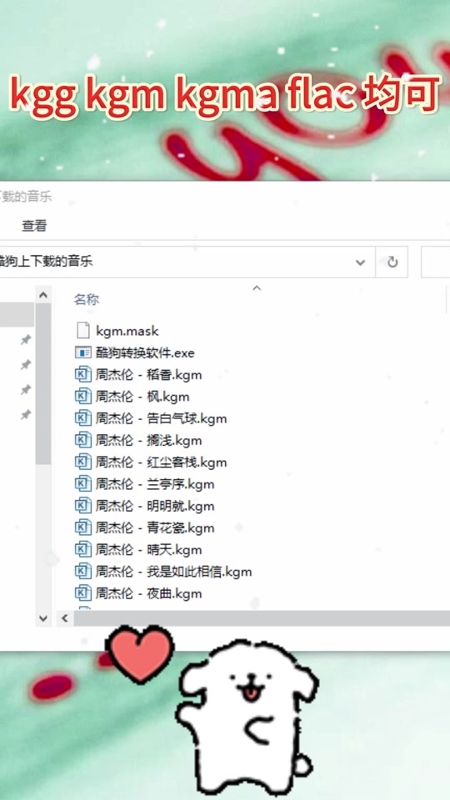Click the icon of 周杰伦 - 告白气球.kgm

[x=83, y=418]
